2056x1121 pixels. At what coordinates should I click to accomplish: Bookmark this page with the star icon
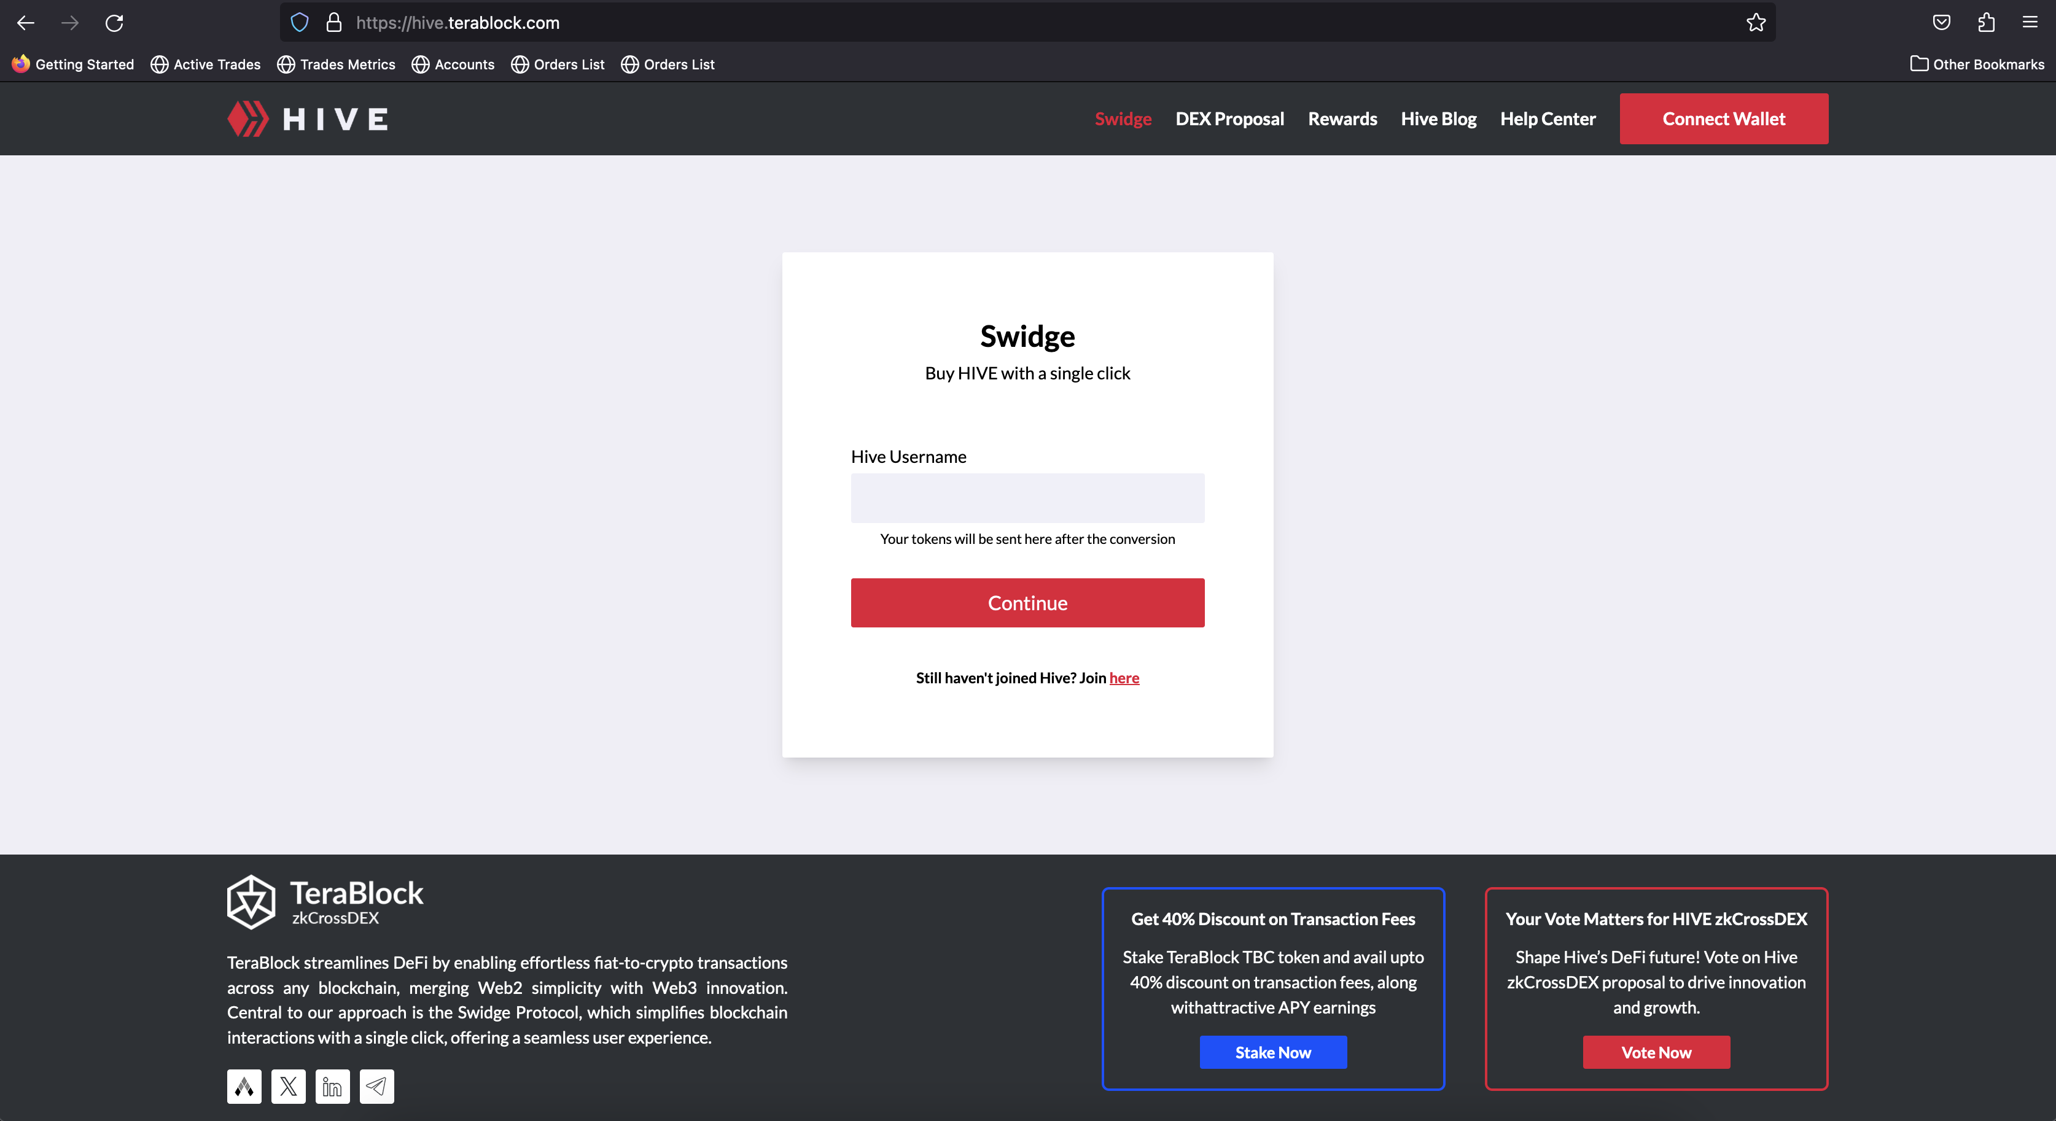coord(1755,22)
